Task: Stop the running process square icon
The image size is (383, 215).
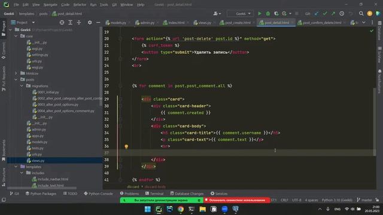Action: pos(297,14)
